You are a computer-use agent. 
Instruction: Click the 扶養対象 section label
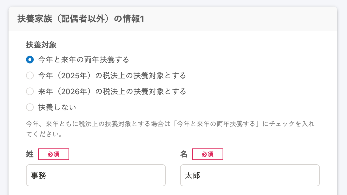point(41,45)
